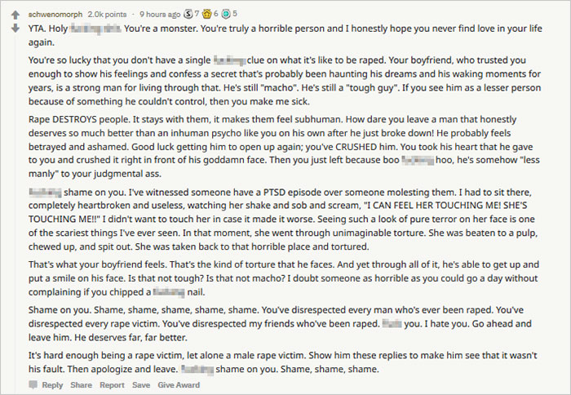Click the gold award icon
This screenshot has height=395, width=571.
pos(206,14)
